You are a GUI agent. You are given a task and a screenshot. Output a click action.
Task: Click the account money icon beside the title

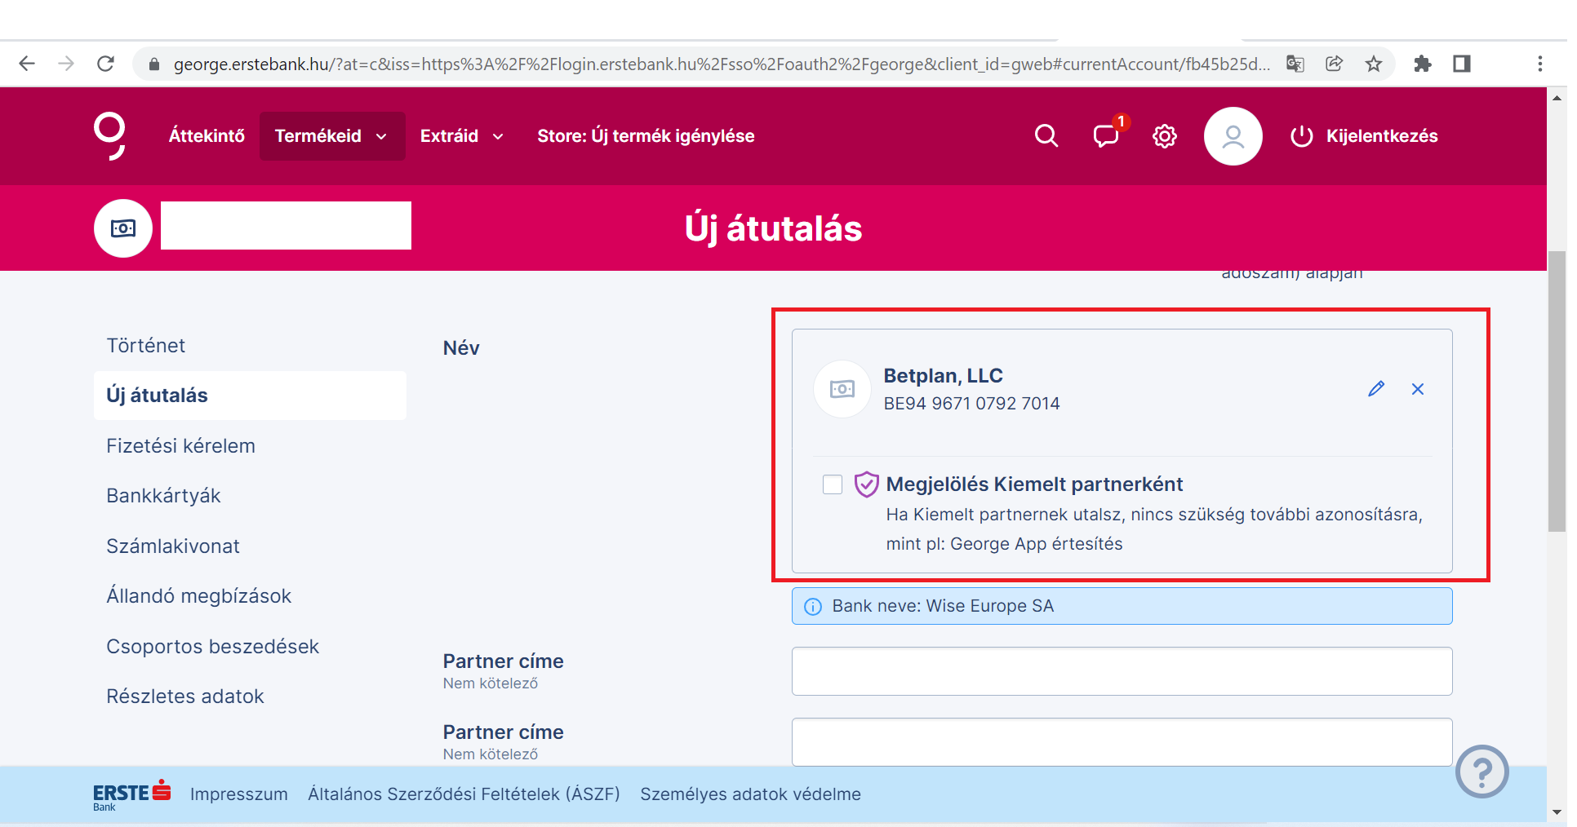(x=123, y=228)
